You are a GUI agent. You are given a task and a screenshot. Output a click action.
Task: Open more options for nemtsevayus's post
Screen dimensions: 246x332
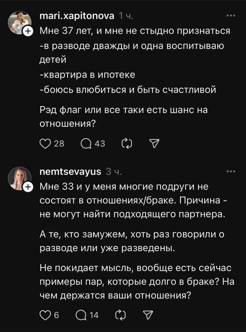pyautogui.click(x=231, y=172)
